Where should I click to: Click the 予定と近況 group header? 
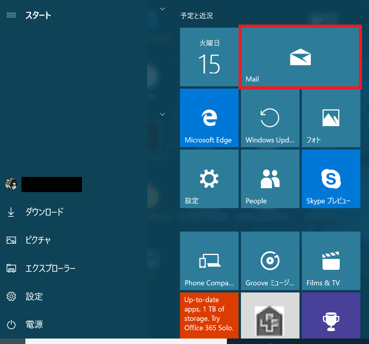196,16
